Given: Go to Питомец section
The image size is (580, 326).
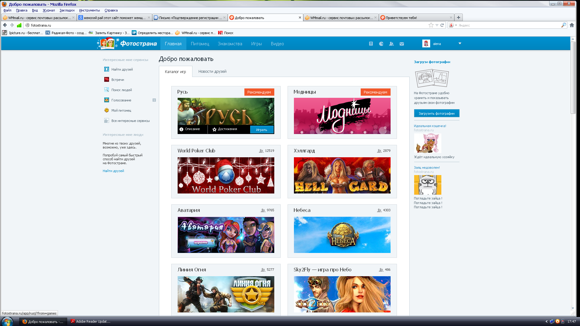Looking at the screenshot, I should (200, 44).
